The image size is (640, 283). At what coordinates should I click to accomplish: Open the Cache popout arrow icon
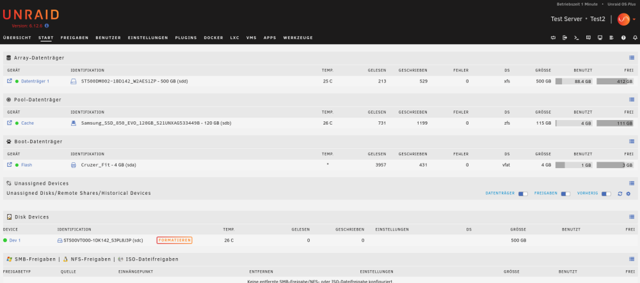point(10,123)
